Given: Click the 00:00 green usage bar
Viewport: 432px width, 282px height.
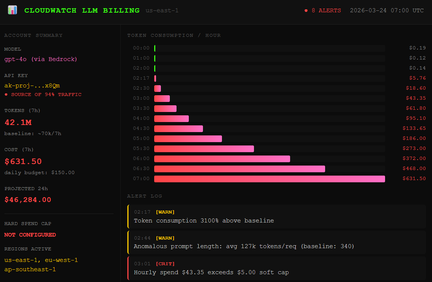Looking at the screenshot, I should [x=155, y=48].
